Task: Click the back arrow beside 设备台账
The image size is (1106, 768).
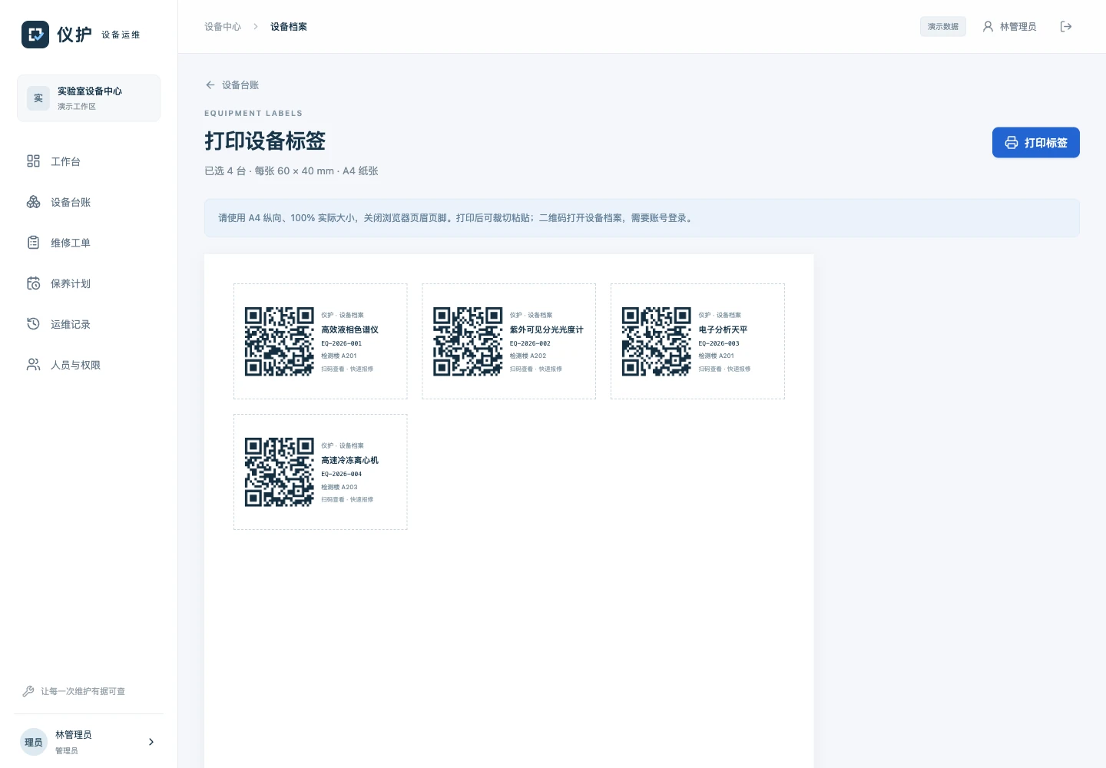Action: click(x=210, y=85)
